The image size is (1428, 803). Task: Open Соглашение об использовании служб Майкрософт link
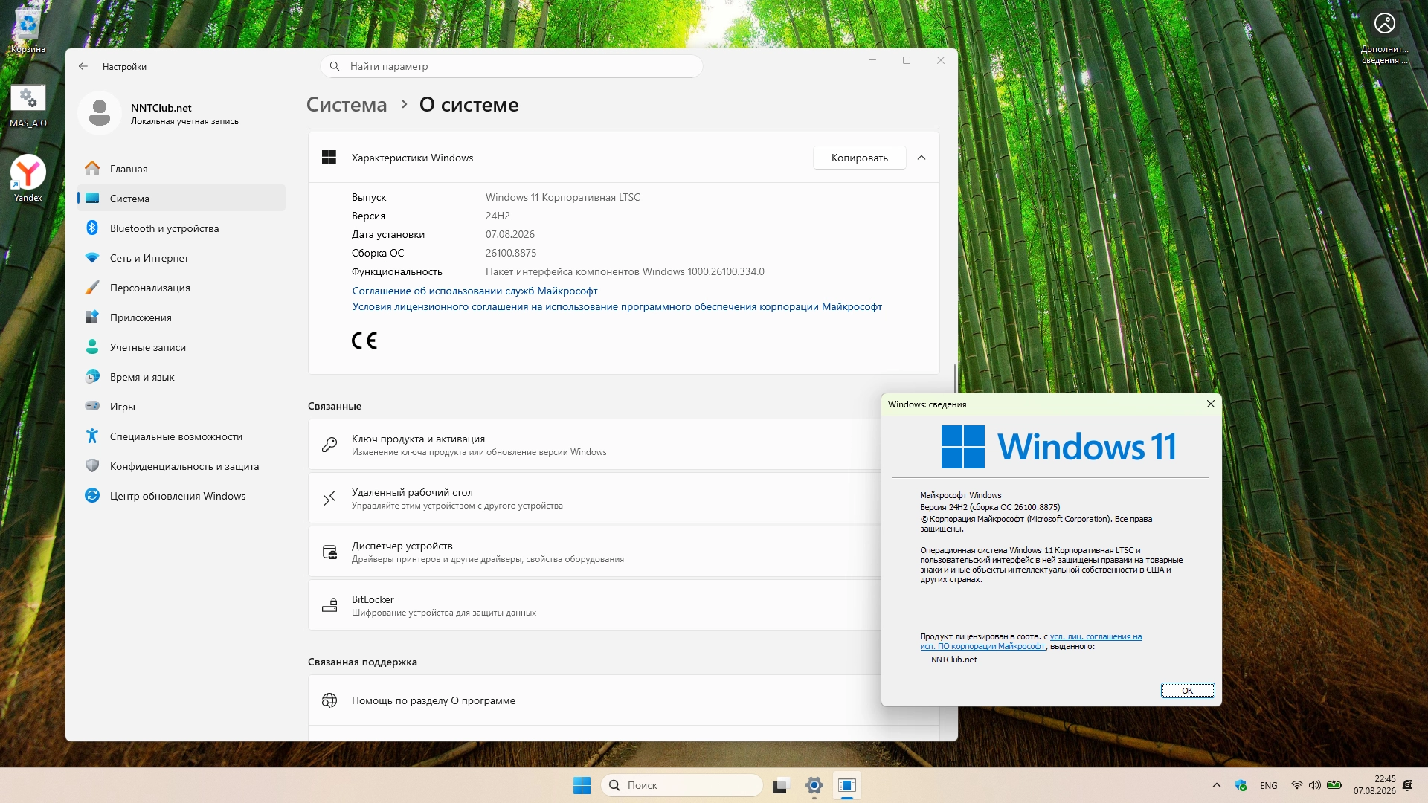tap(475, 291)
